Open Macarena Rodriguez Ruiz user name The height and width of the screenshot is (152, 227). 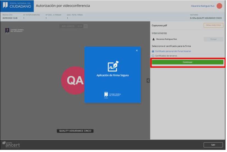tap(203, 6)
